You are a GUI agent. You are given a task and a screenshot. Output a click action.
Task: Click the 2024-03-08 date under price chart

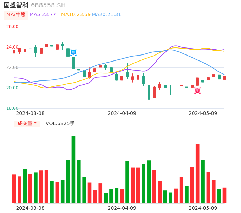click(30, 113)
